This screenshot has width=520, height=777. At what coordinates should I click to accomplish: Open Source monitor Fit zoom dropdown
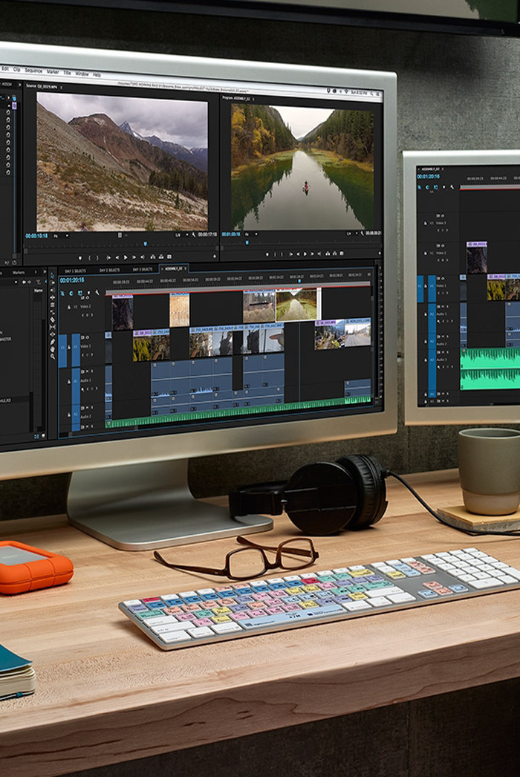tap(60, 236)
